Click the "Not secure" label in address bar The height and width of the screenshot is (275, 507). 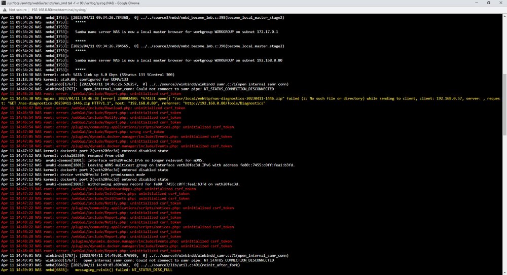pos(18,10)
